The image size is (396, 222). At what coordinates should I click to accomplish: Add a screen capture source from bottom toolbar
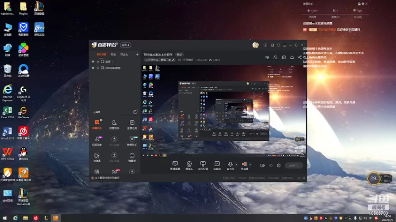175,166
